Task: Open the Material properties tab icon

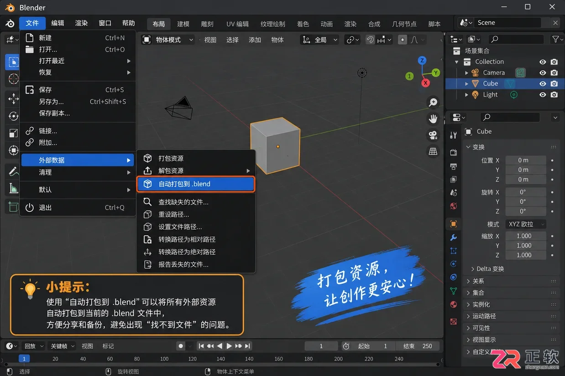Action: click(453, 304)
